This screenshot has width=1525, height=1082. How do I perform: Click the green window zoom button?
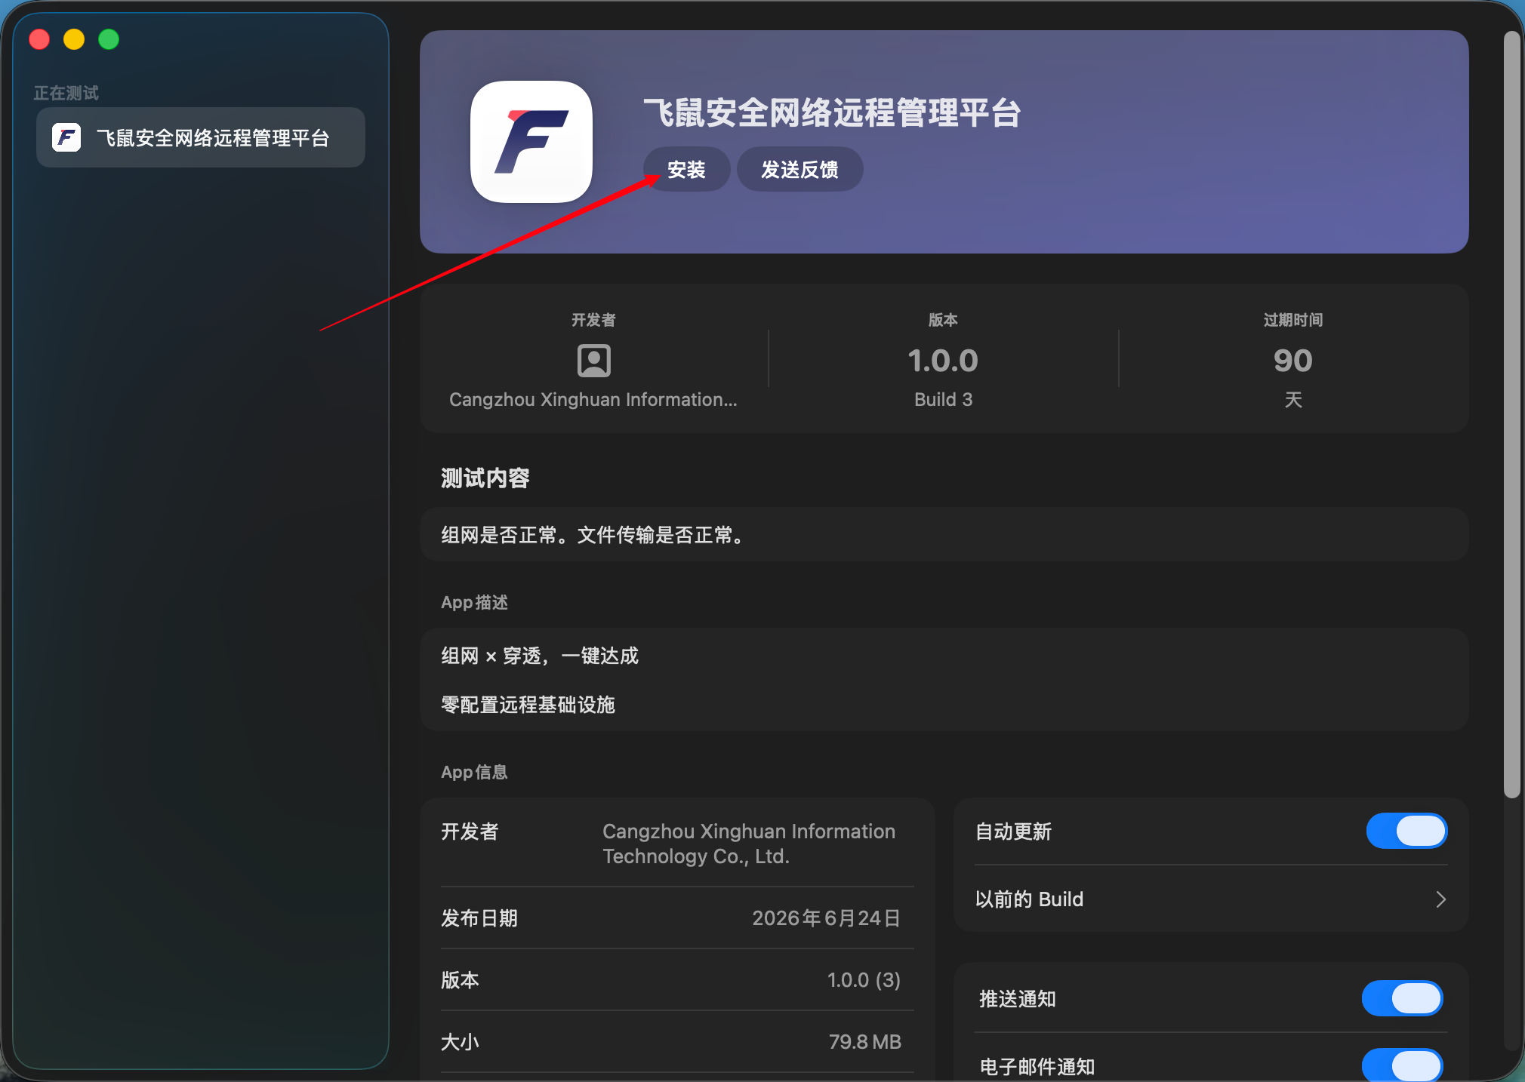click(x=109, y=39)
